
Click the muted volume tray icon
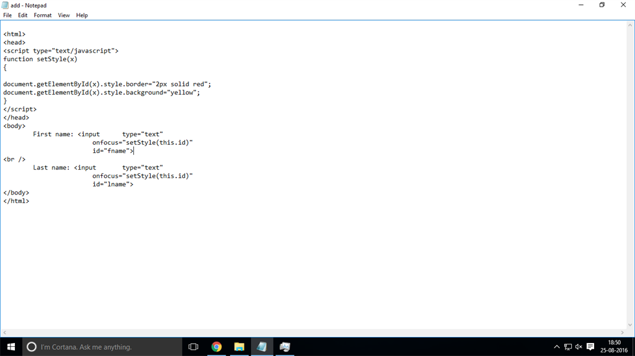pos(579,347)
